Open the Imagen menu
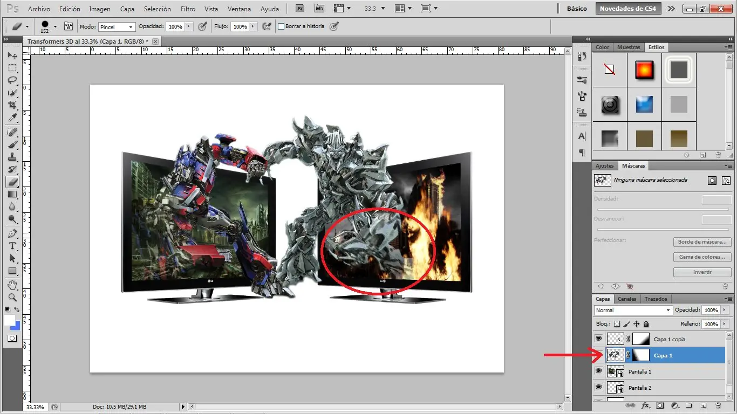 click(x=100, y=9)
